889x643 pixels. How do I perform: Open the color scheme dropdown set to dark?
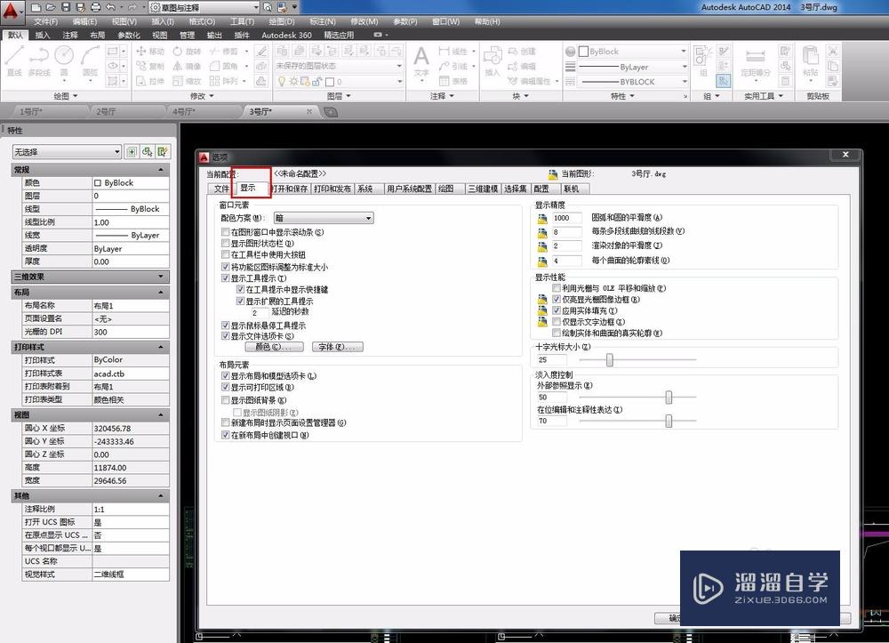[x=323, y=218]
